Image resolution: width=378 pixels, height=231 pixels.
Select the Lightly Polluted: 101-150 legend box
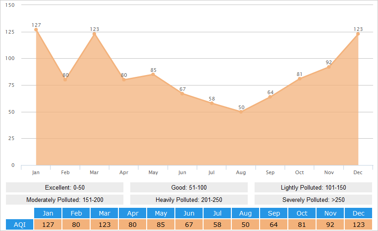[313, 187]
